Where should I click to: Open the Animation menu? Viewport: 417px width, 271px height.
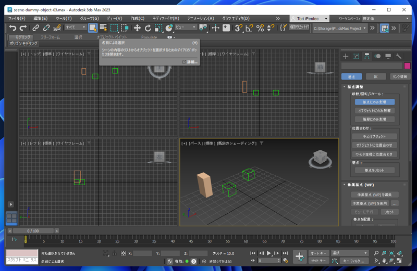[x=201, y=19]
